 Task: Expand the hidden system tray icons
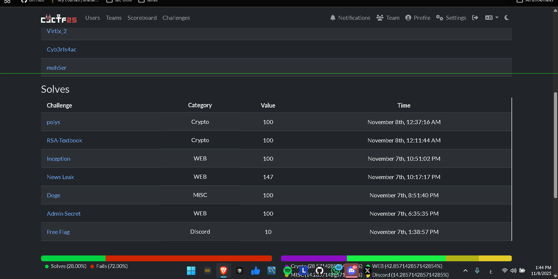click(x=465, y=271)
